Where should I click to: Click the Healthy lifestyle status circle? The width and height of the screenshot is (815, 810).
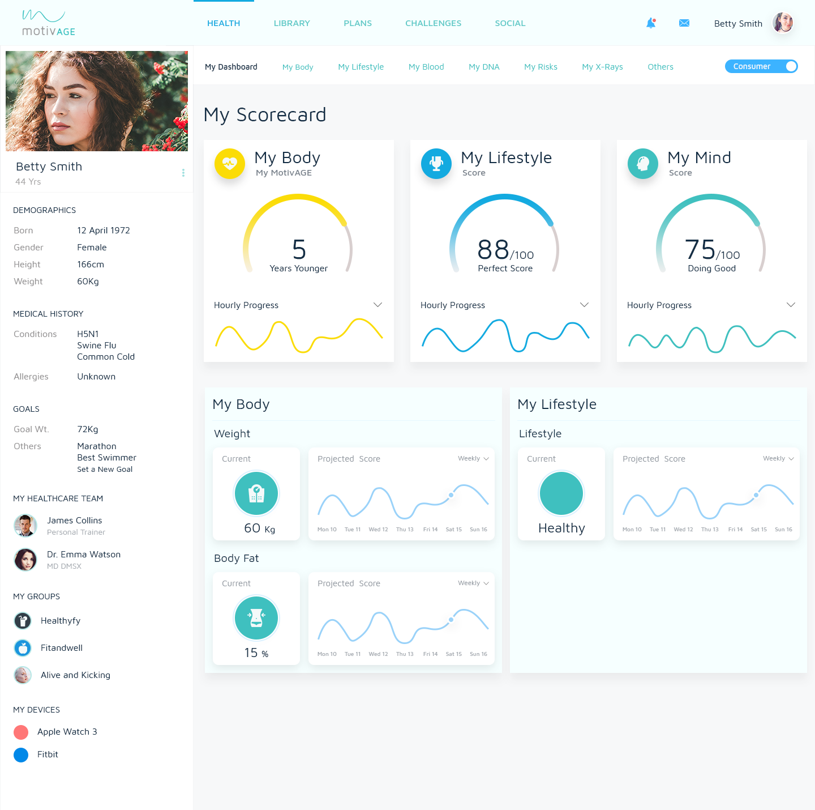coord(561,493)
